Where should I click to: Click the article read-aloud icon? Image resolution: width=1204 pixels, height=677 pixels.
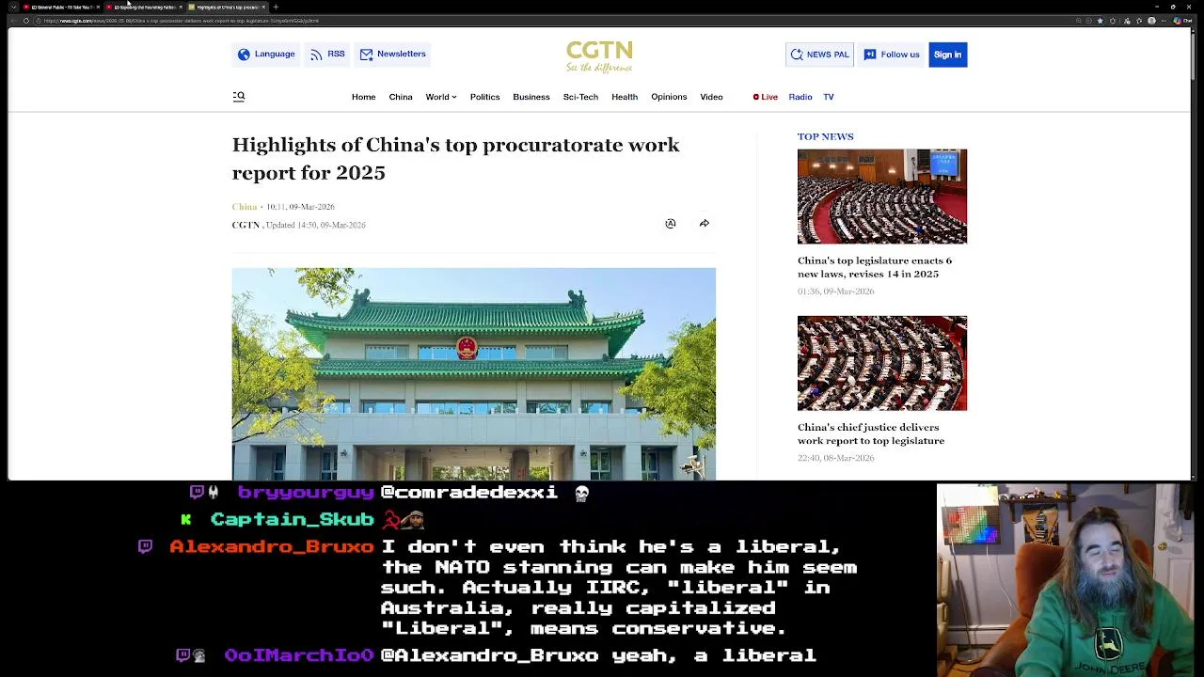671,224
